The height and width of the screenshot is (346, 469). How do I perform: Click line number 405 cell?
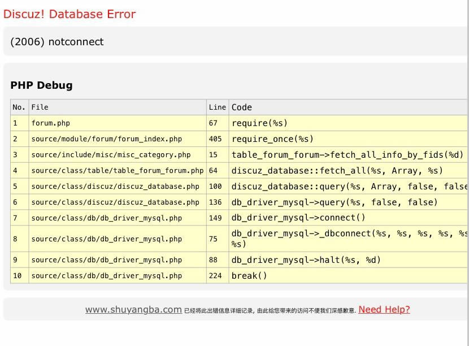218,139
